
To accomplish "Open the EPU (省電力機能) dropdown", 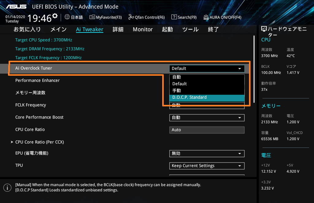I will [x=207, y=154].
